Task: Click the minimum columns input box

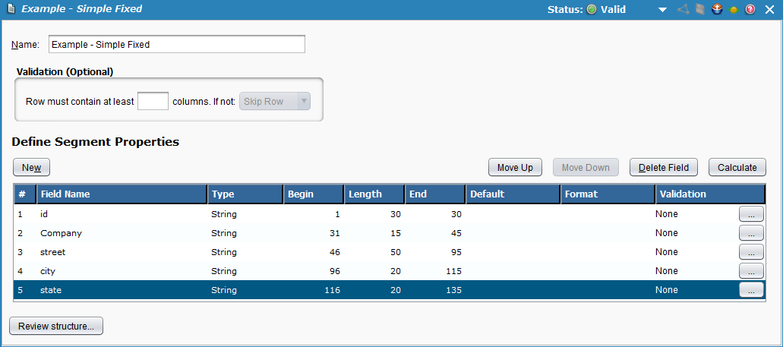Action: click(153, 101)
